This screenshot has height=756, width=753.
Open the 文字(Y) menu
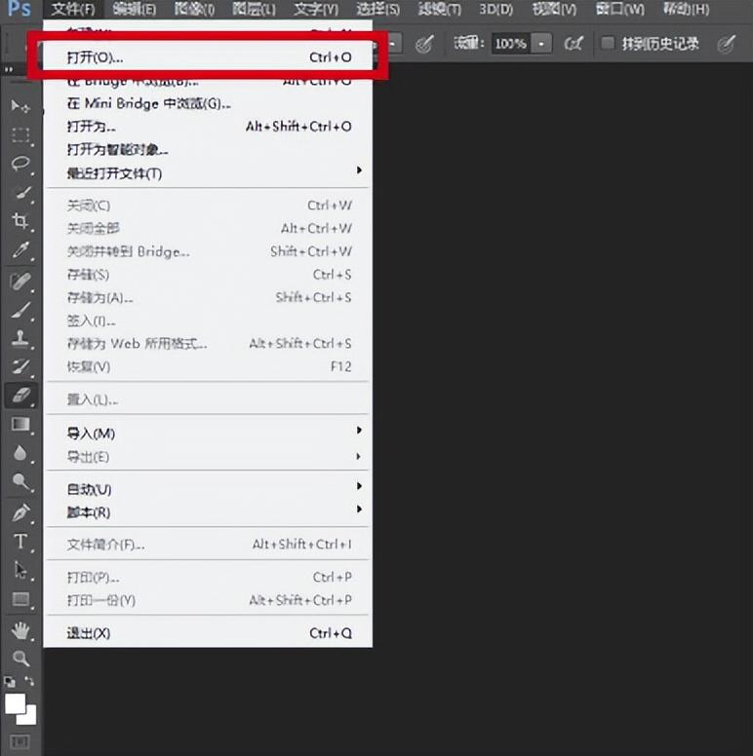point(316,9)
